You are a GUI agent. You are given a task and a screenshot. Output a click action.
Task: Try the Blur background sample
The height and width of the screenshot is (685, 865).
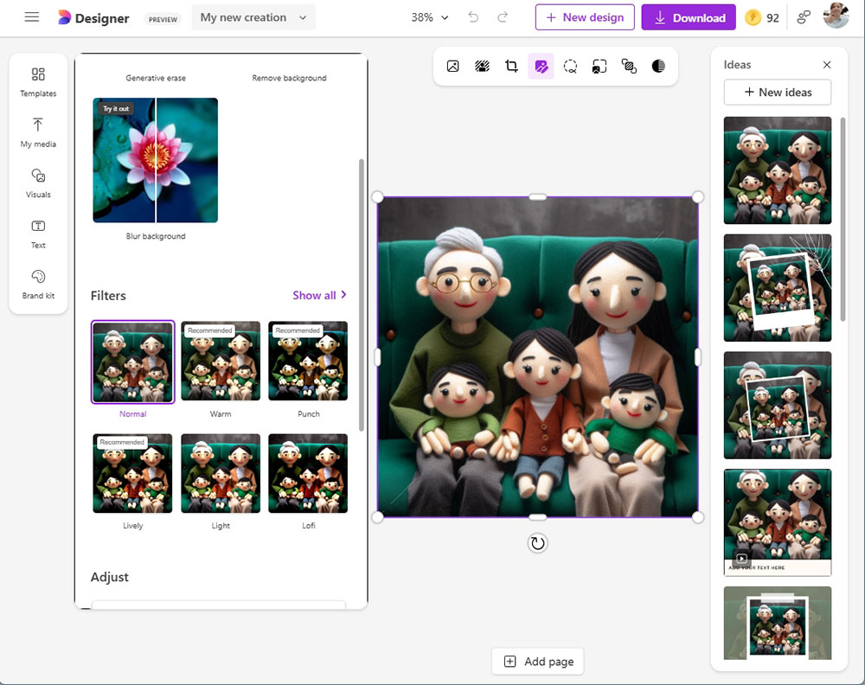tap(156, 161)
